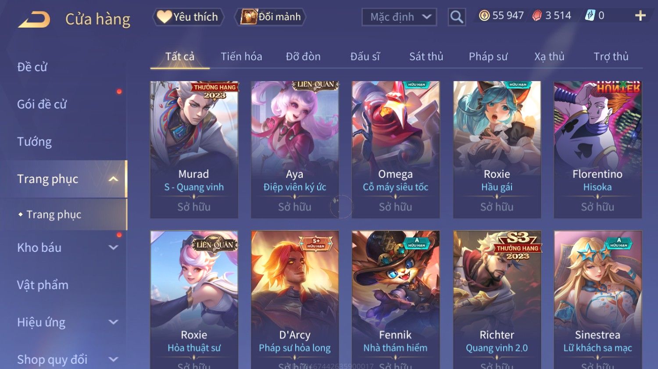Click the golden back arrow icon
The height and width of the screenshot is (369, 658).
[x=34, y=20]
